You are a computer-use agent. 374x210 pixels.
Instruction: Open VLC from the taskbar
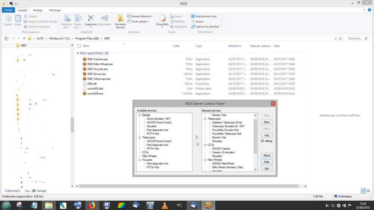(165, 205)
